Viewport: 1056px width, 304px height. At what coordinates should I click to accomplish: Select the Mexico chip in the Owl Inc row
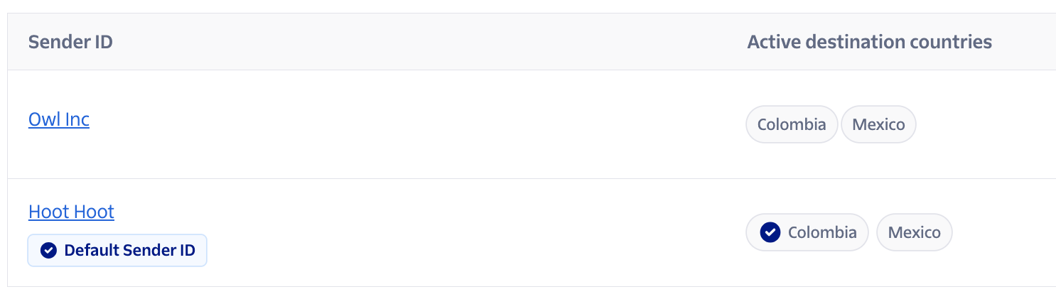tap(878, 125)
